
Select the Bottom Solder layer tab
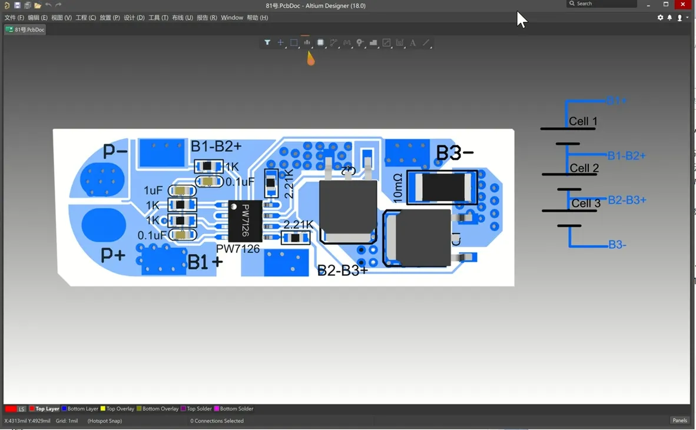[234, 409]
